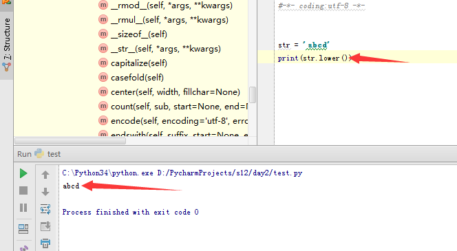Select center(self, width, fillchar=None) entry

176,92
